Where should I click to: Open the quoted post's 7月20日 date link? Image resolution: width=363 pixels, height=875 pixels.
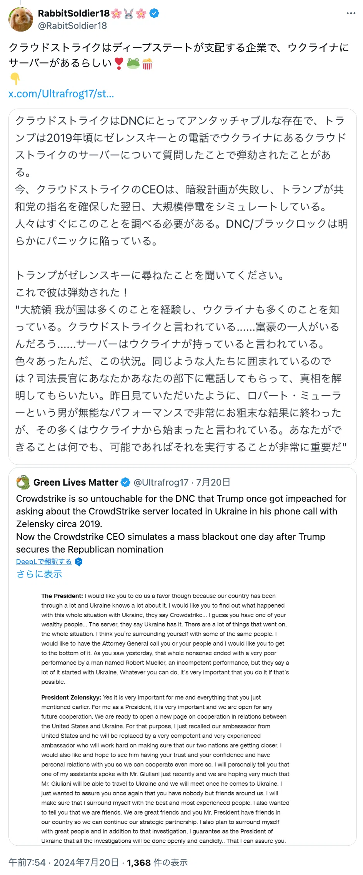point(213,483)
